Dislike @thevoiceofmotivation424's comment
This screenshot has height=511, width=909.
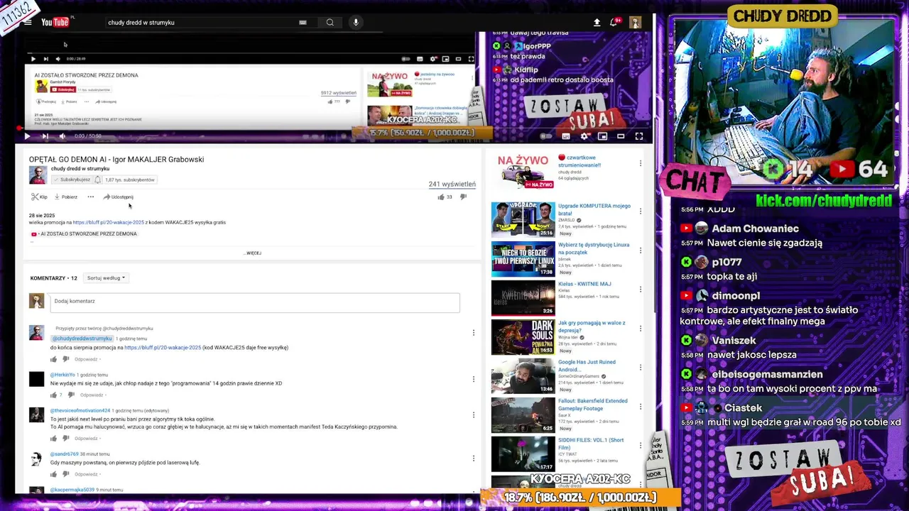click(x=65, y=438)
